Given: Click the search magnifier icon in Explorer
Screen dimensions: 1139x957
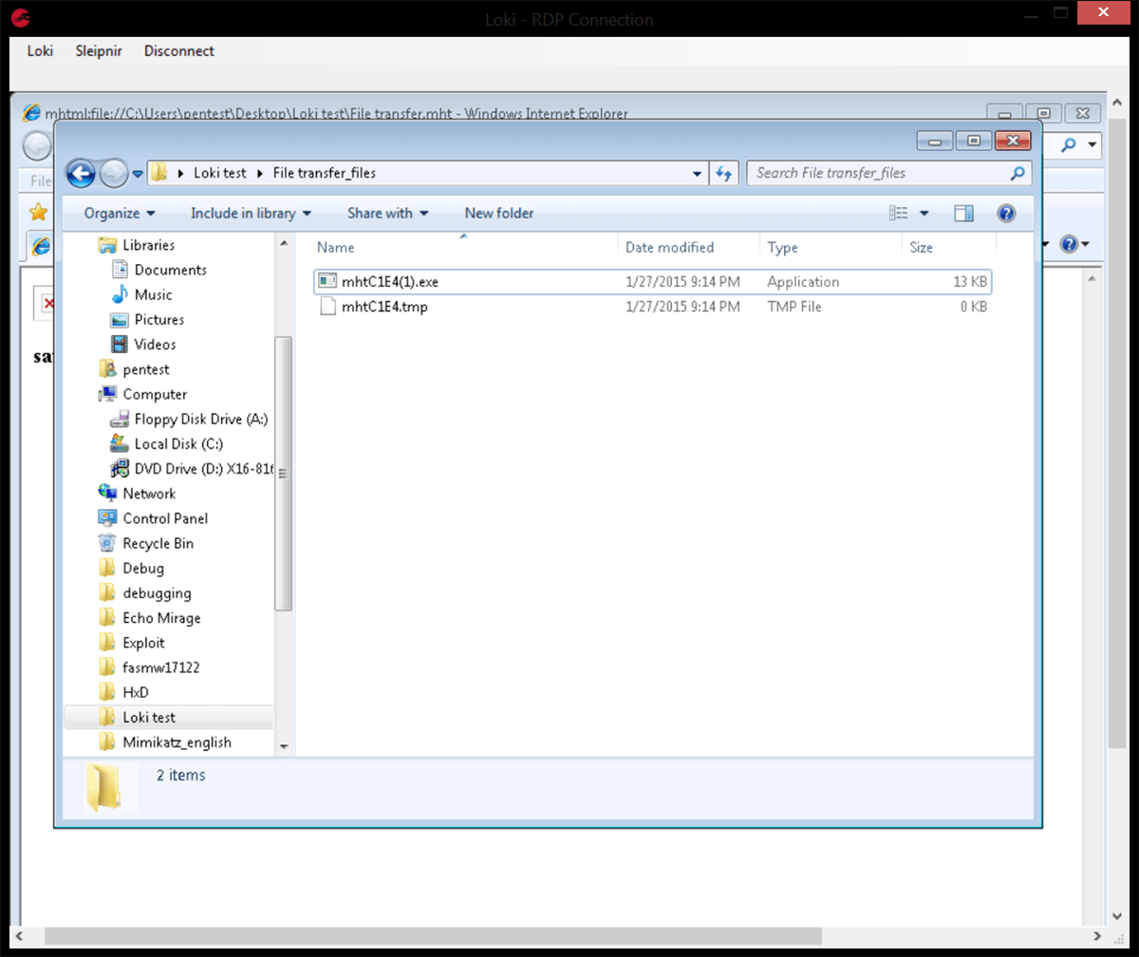Looking at the screenshot, I should pyautogui.click(x=1018, y=173).
